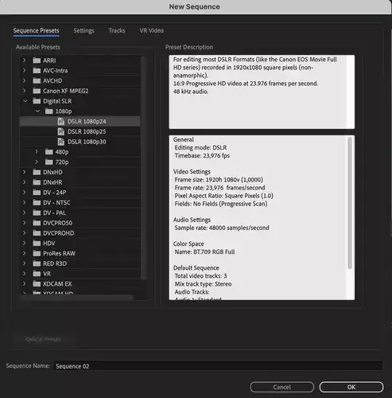This screenshot has width=392, height=398.
Task: Click the RED R3D folder icon
Action: tap(37, 263)
